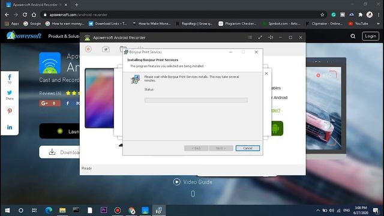Click the Grammarly extension icon
The width and height of the screenshot is (384, 216).
point(334,14)
